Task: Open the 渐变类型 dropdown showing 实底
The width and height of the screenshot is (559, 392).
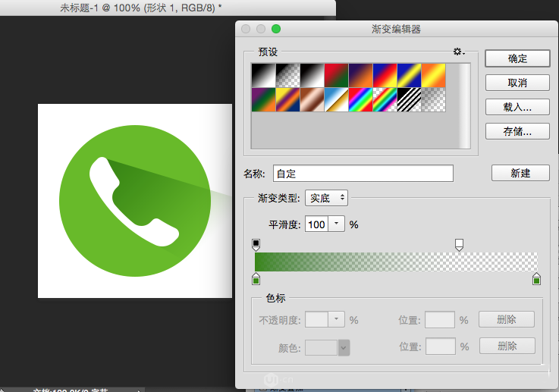Action: (327, 198)
